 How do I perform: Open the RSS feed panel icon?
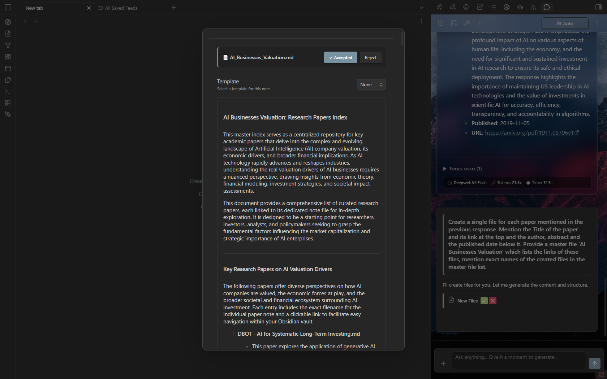click(533, 7)
